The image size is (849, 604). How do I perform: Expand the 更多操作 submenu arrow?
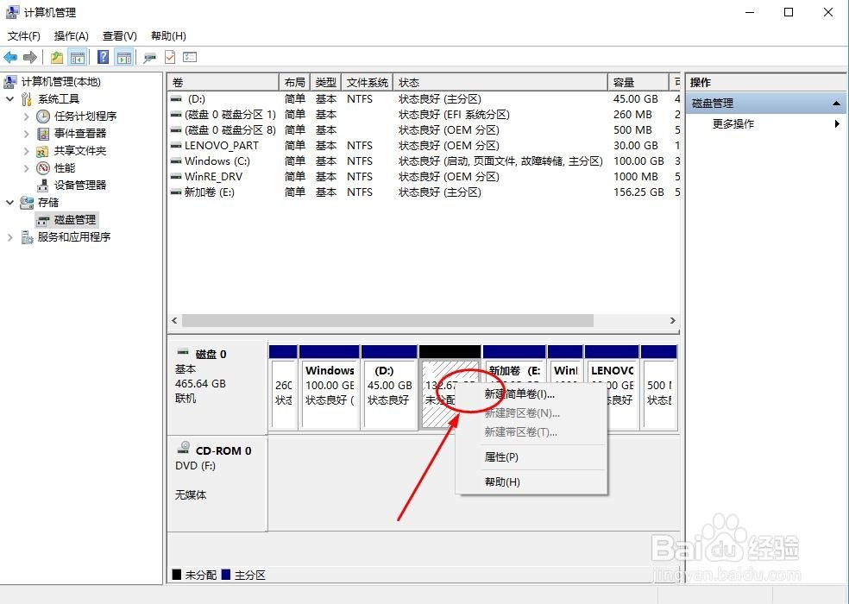point(837,124)
